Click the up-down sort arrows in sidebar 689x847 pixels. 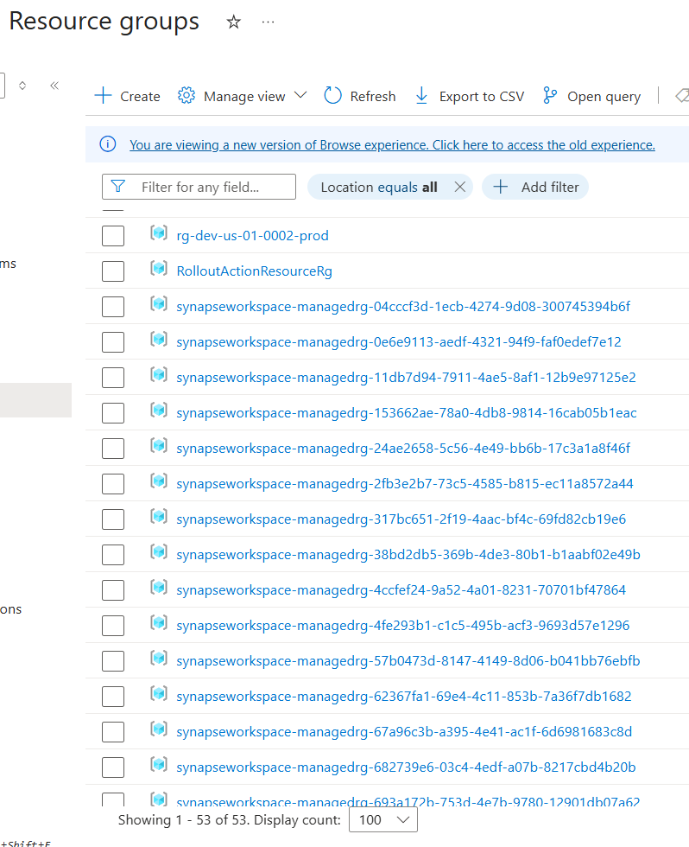pos(22,86)
